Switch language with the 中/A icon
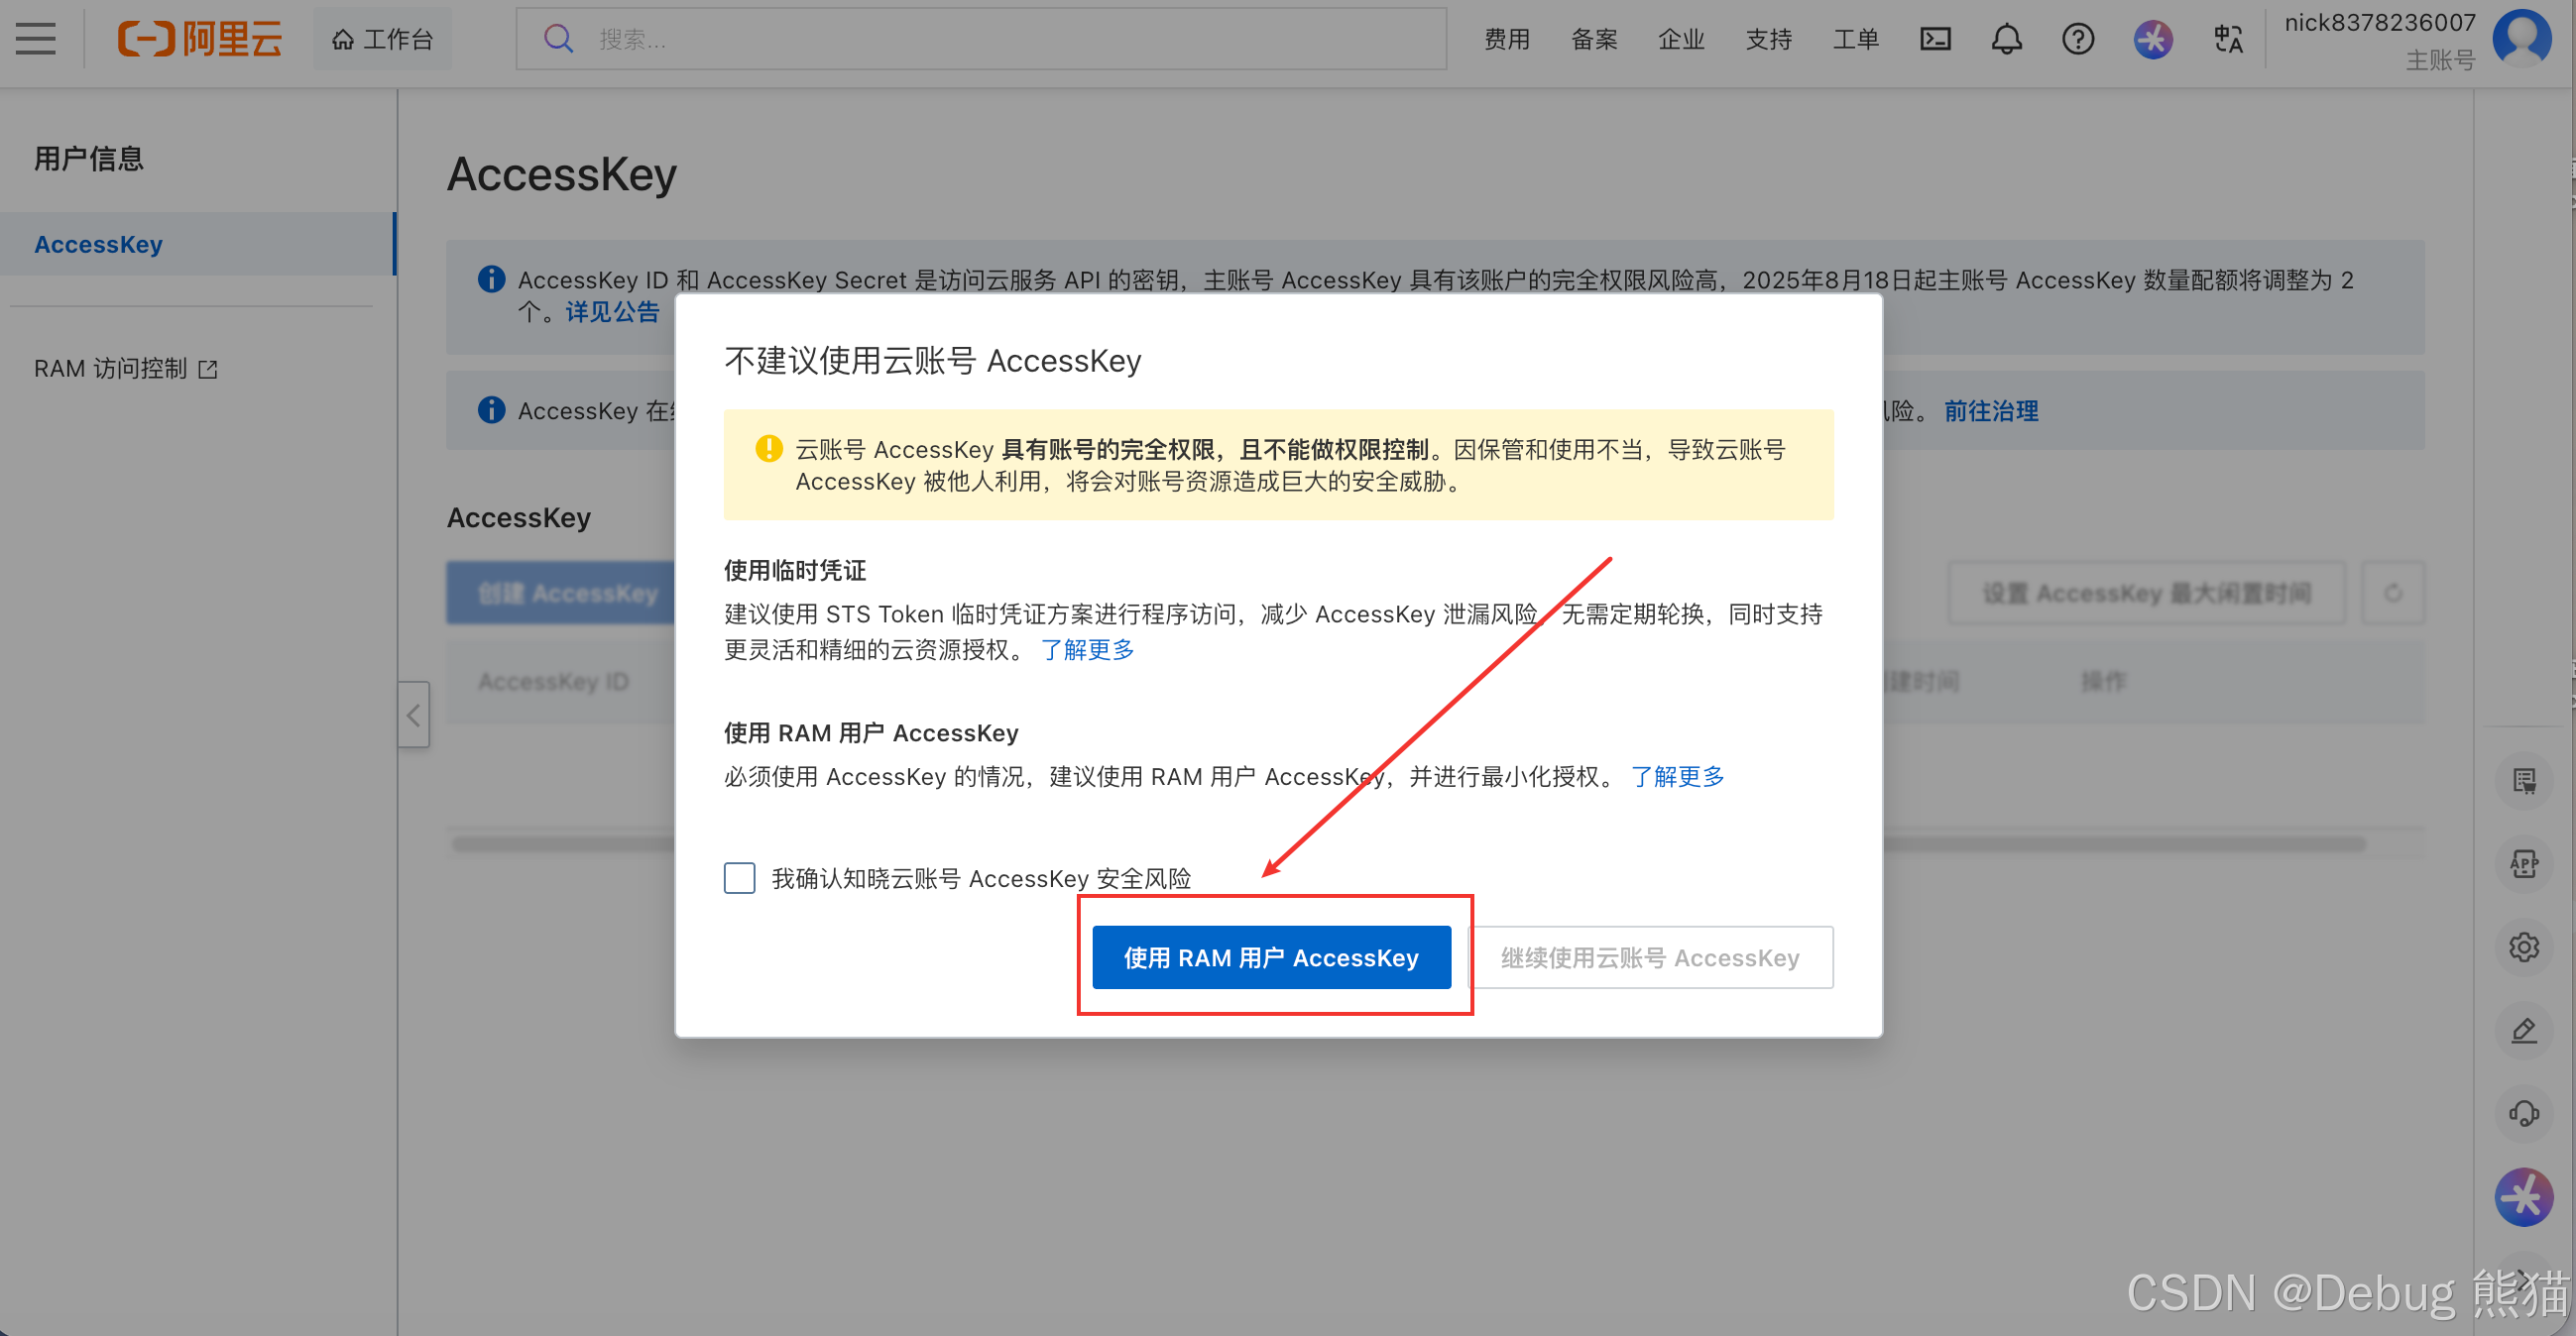 2228,39
